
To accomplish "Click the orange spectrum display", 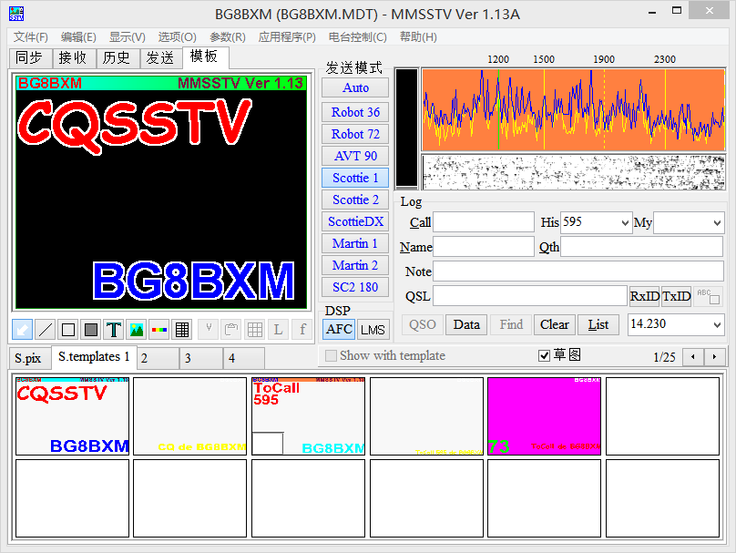I will click(574, 110).
